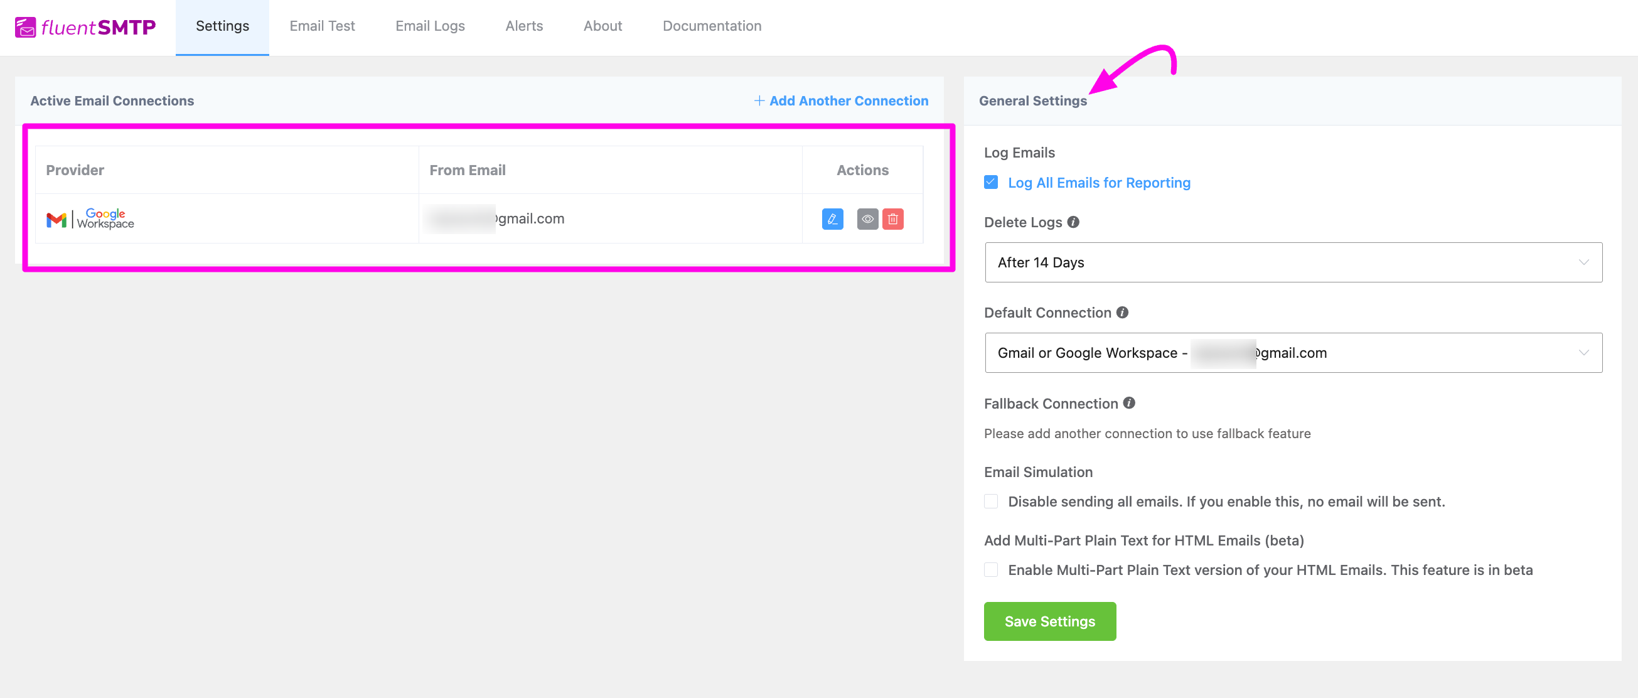1638x698 pixels.
Task: Click the fallback feature notice text
Action: point(1147,433)
